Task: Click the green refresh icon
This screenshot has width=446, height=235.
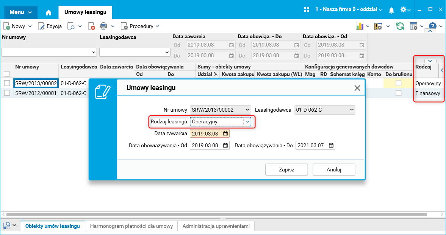Action: [x=400, y=26]
